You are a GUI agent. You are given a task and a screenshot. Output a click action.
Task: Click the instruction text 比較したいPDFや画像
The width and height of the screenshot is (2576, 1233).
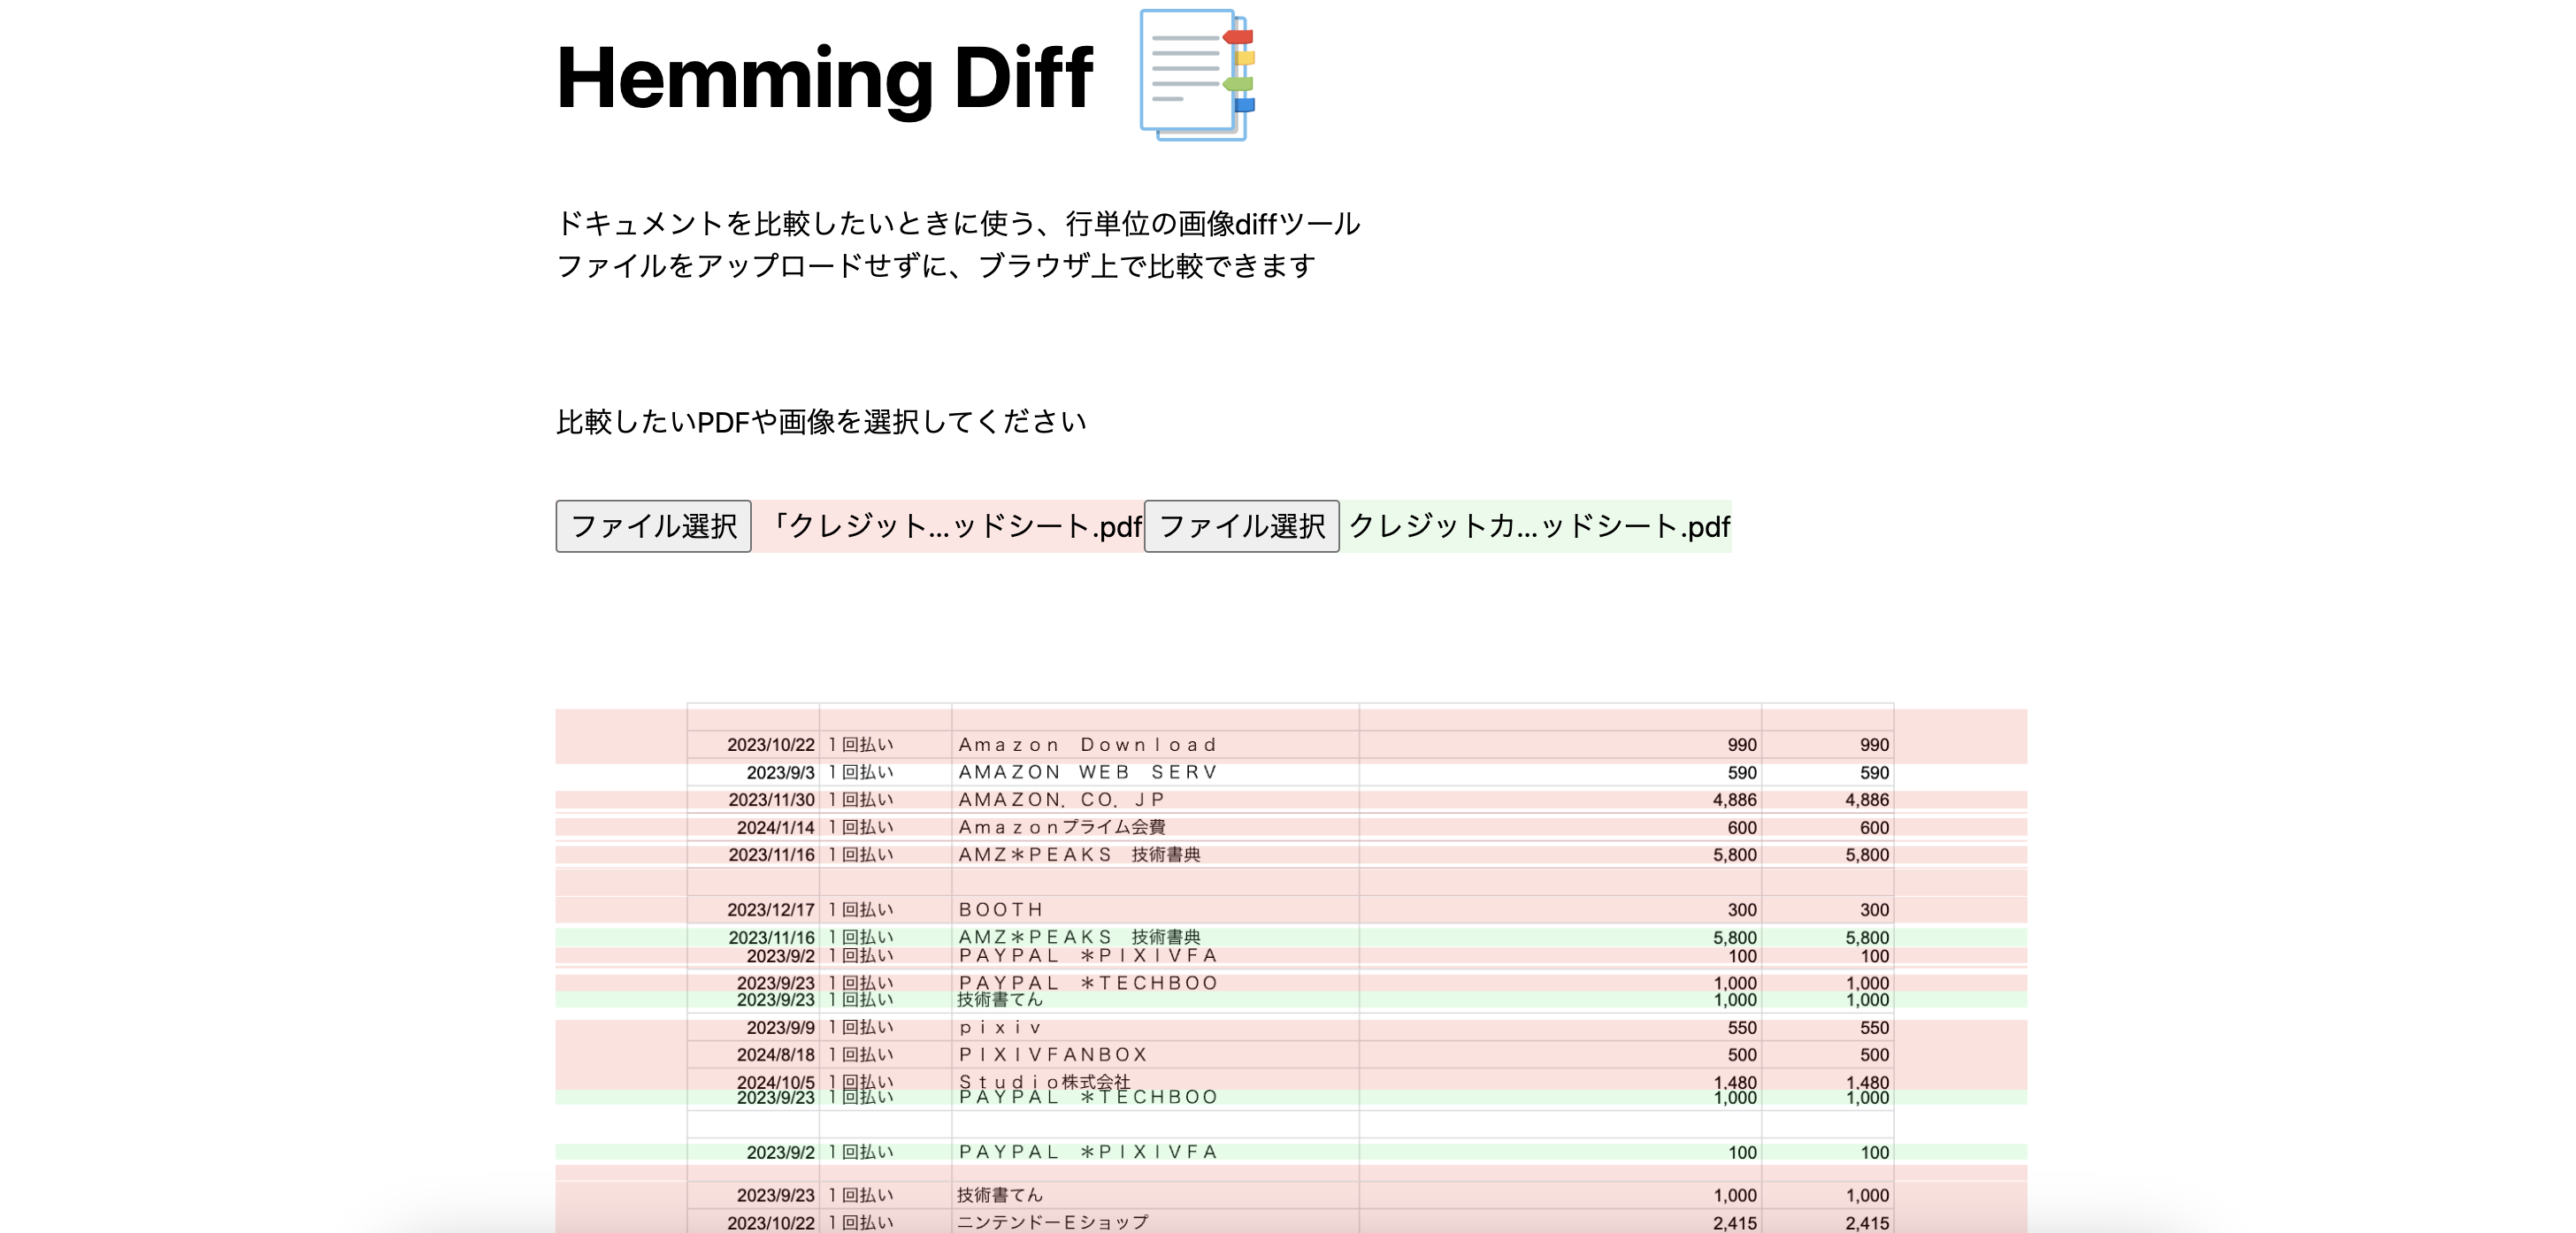[x=820, y=422]
